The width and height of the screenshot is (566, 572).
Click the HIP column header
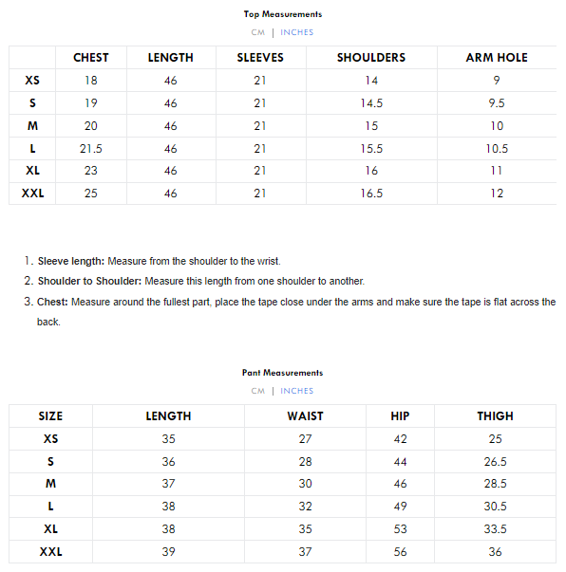click(400, 416)
